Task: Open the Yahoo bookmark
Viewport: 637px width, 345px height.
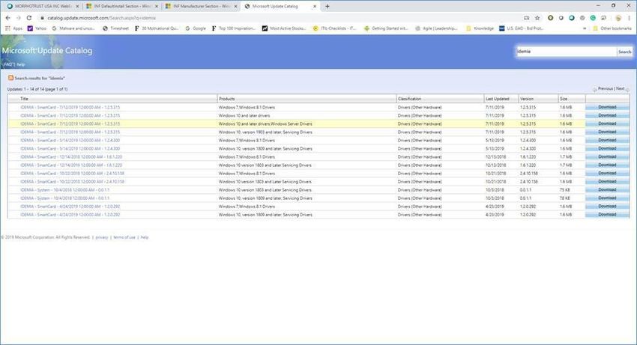Action: click(x=37, y=28)
